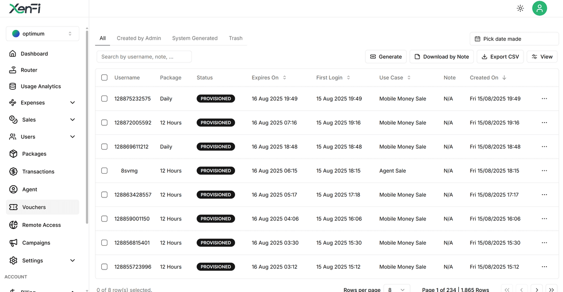Open the Rows per page dropdown

tap(397, 290)
